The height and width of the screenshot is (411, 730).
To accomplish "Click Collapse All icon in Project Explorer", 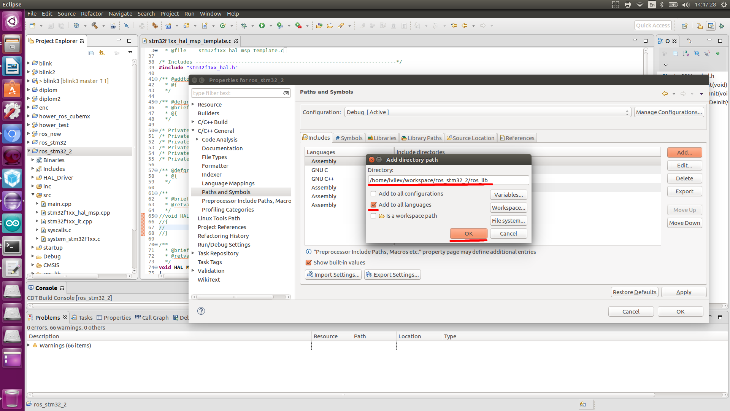I will pyautogui.click(x=91, y=53).
